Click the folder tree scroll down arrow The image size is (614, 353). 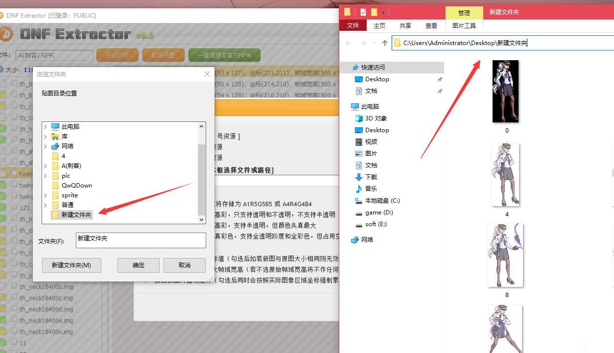(202, 219)
